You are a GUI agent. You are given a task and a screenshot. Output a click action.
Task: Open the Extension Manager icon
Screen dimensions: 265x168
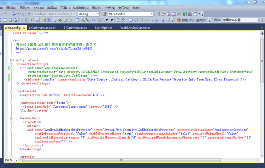pyautogui.click(x=190, y=14)
